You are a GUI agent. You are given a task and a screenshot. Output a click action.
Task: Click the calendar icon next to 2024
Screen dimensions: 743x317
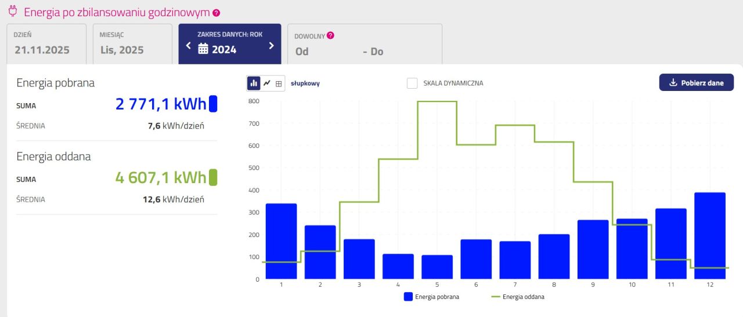(203, 49)
